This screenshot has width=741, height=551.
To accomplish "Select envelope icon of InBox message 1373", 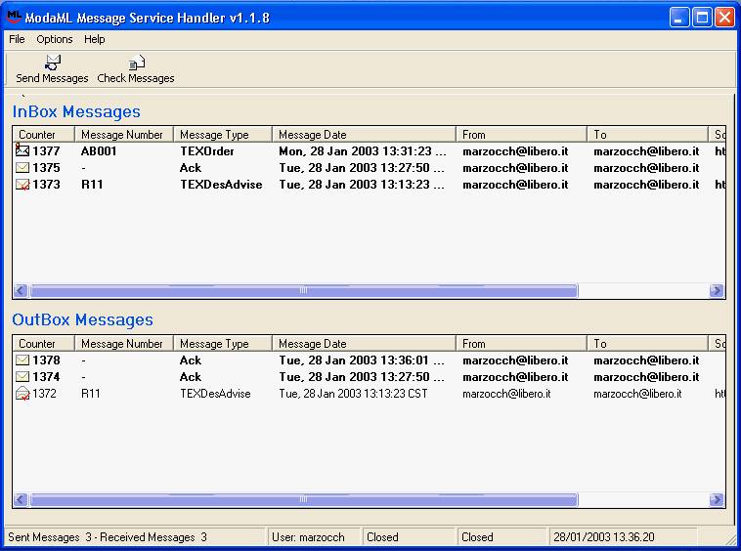I will click(22, 185).
